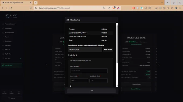Open a new browser tab
Viewport: 183px width, 102px height.
coord(36,3)
